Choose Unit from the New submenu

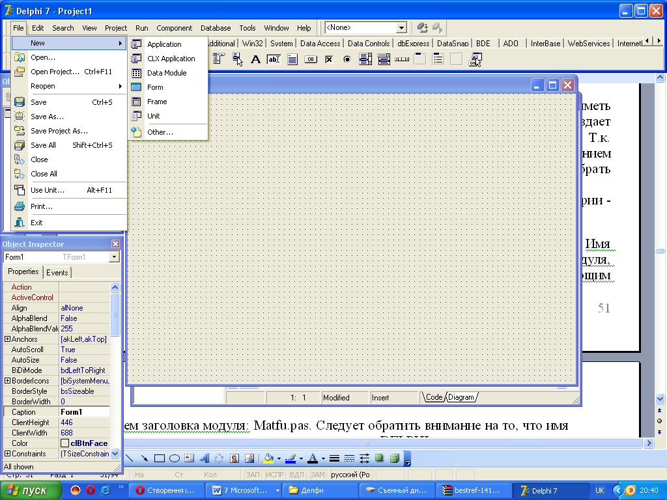click(x=167, y=116)
